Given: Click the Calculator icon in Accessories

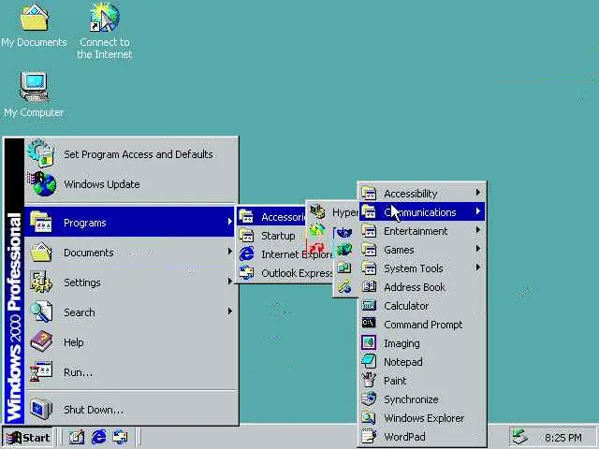Looking at the screenshot, I should click(369, 306).
